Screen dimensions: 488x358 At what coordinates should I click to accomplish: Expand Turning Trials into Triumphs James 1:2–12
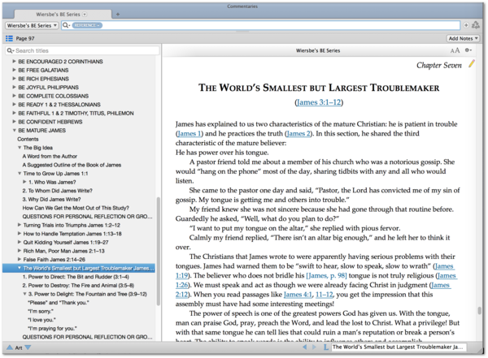click(x=20, y=225)
